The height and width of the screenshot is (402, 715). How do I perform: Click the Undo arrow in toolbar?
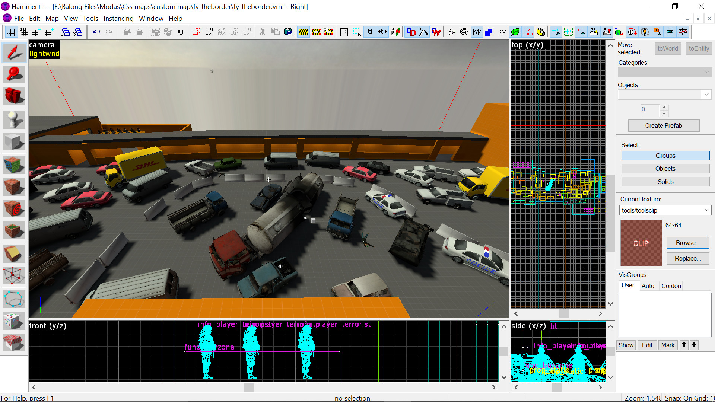[x=96, y=32]
